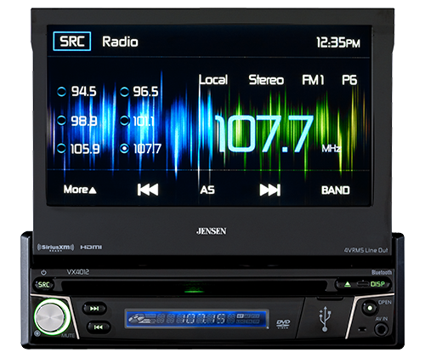Click the faceplate previous track button
The height and width of the screenshot is (358, 425).
[98, 327]
